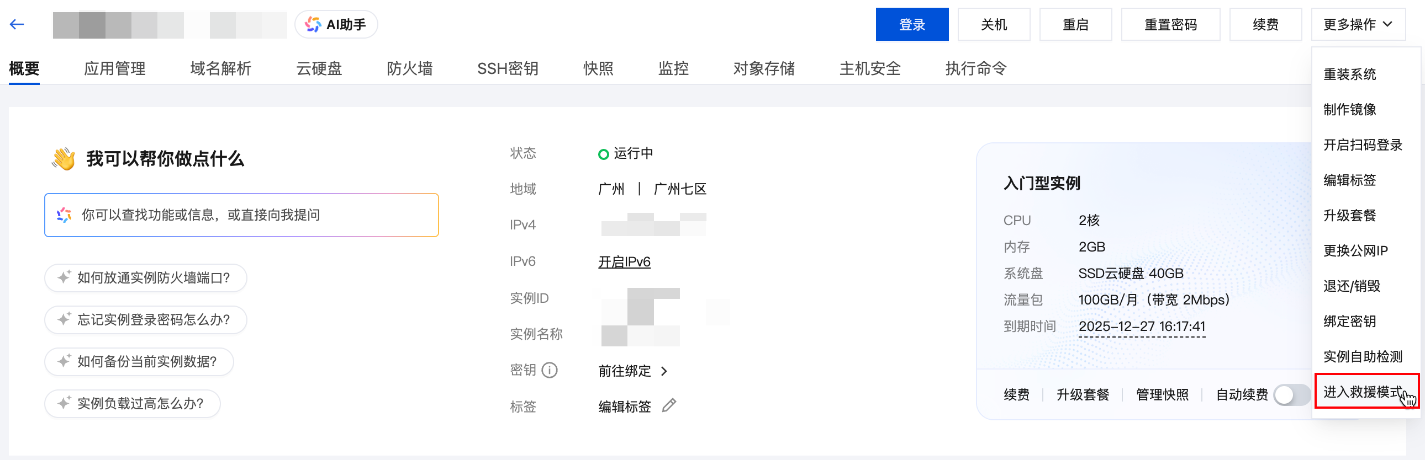Screen dimensions: 1425x460
Task: Click the info icon next to 密钥
Action: (x=550, y=370)
